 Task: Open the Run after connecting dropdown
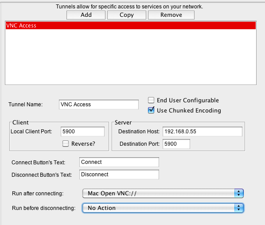tap(163, 193)
